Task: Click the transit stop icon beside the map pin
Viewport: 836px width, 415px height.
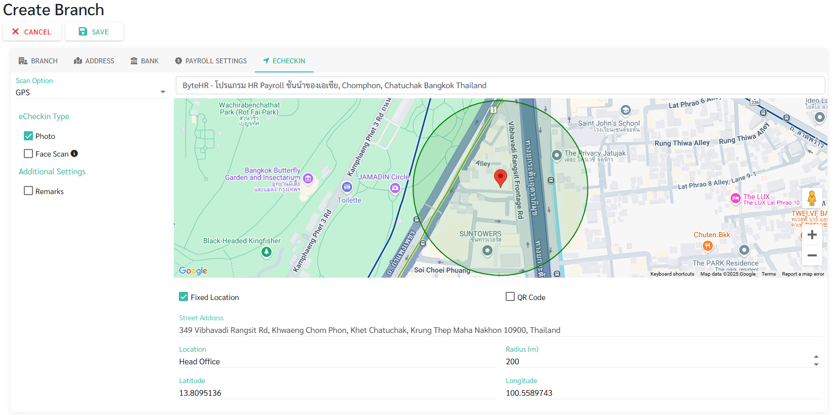Action: pos(551,180)
